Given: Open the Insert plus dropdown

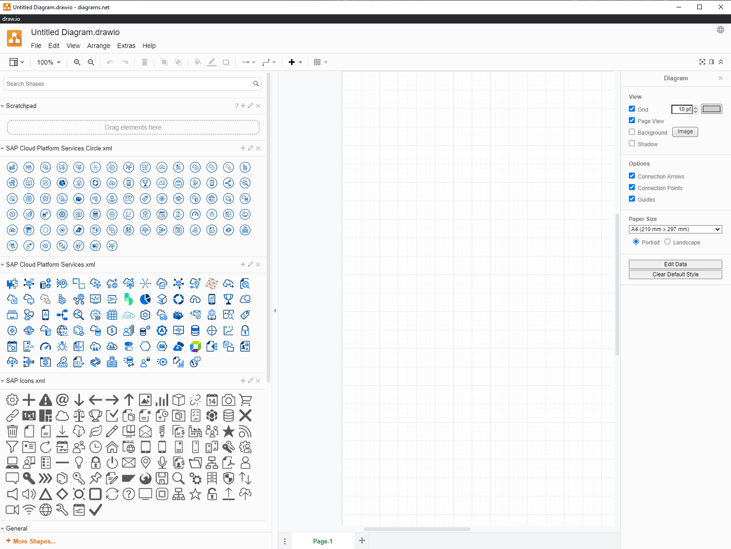Looking at the screenshot, I should (295, 62).
